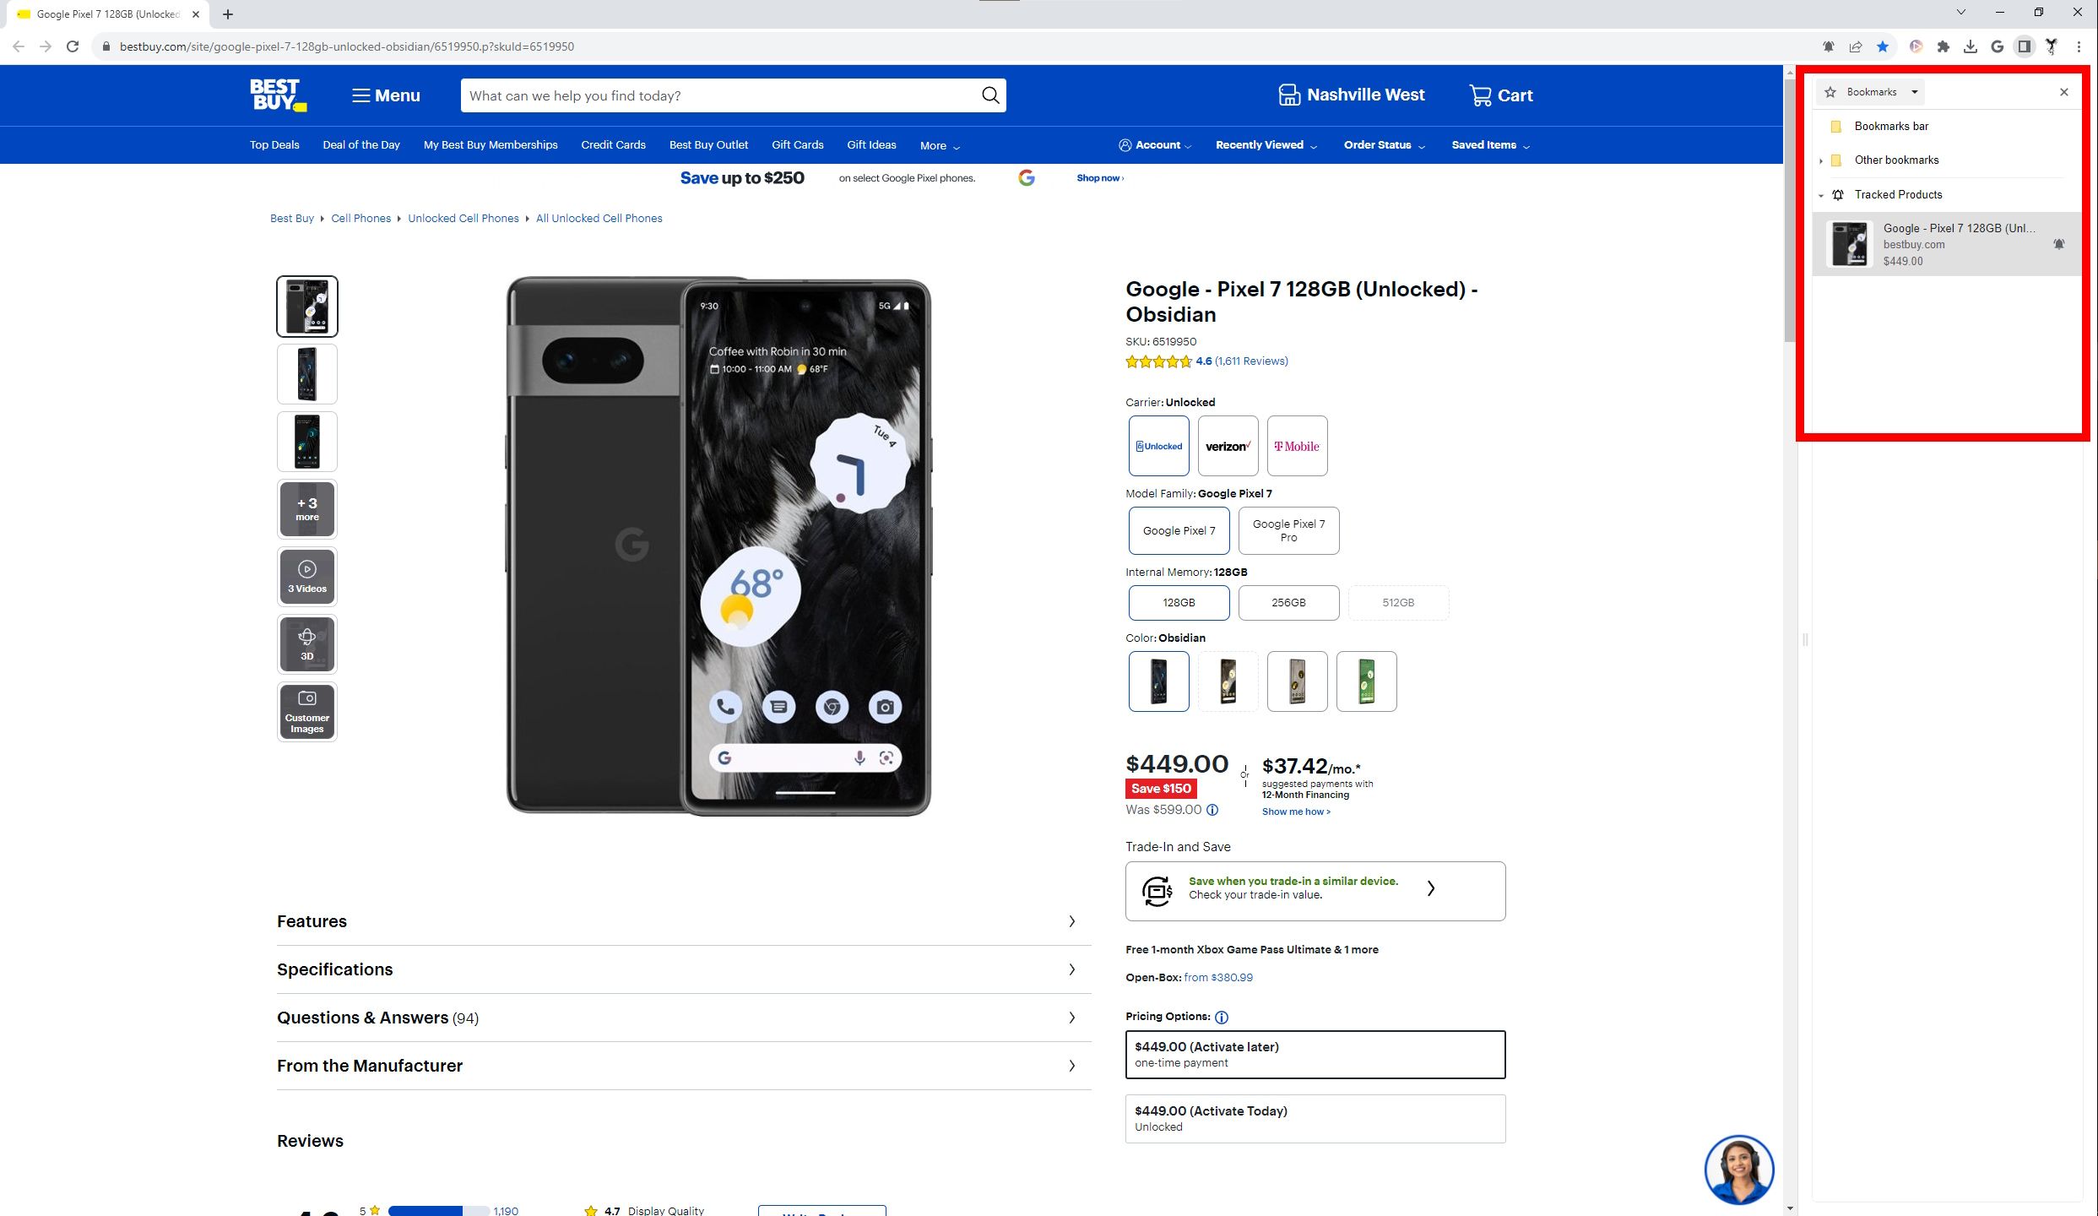Select 256GB internal memory
The height and width of the screenshot is (1216, 2098).
1289,603
